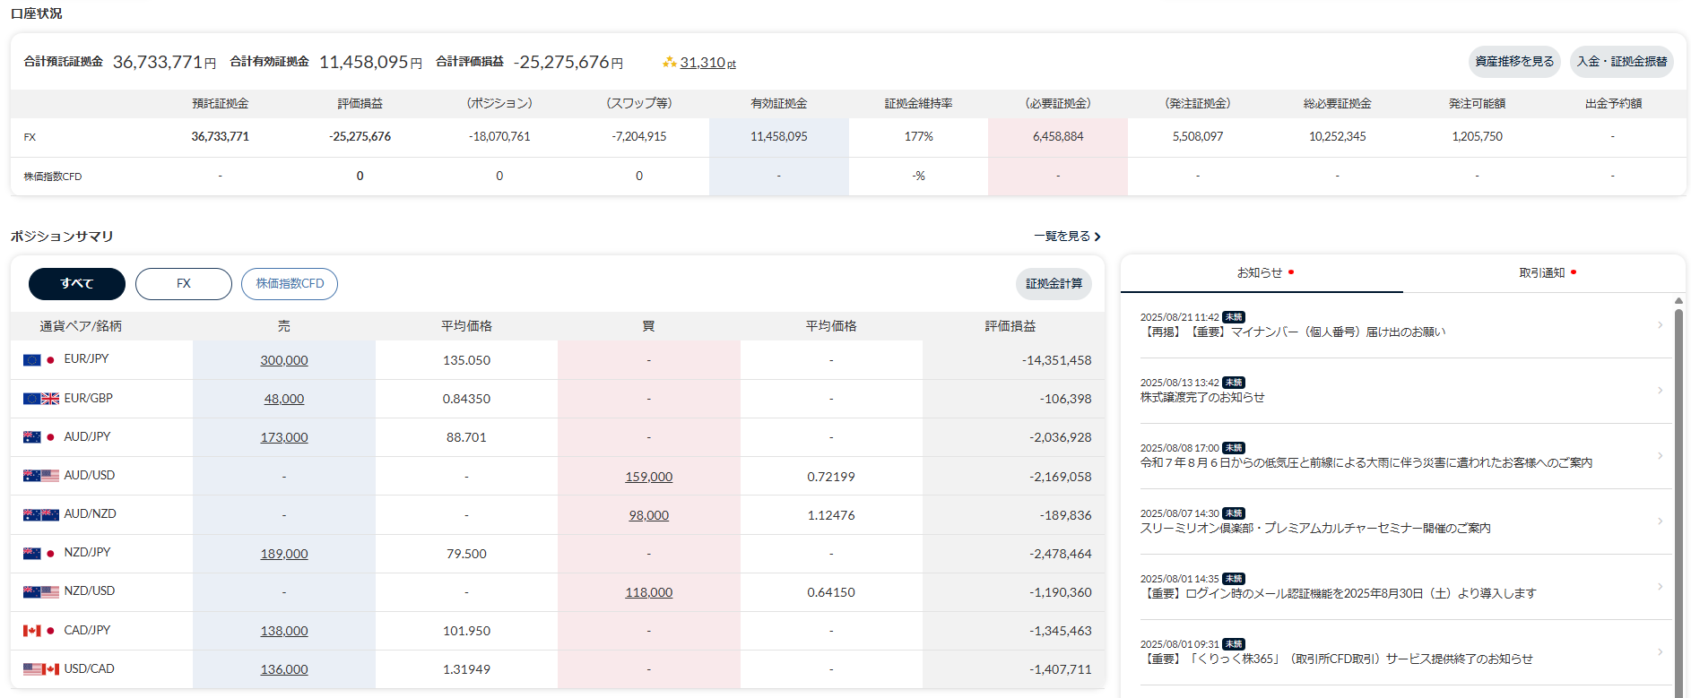Image resolution: width=1691 pixels, height=698 pixels.
Task: Click the 未読 badge on the 2025/08/01 14:35 notice
Action: point(1234,579)
